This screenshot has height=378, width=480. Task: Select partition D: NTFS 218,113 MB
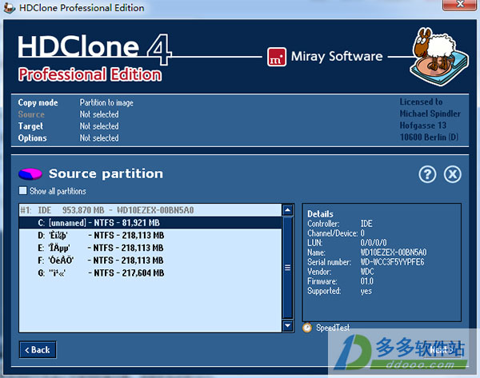(150, 235)
